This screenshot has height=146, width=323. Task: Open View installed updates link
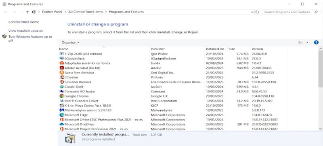click(x=25, y=31)
